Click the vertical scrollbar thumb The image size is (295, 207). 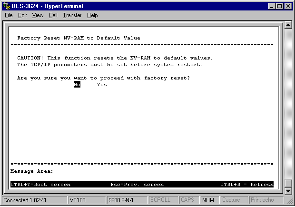(287, 183)
